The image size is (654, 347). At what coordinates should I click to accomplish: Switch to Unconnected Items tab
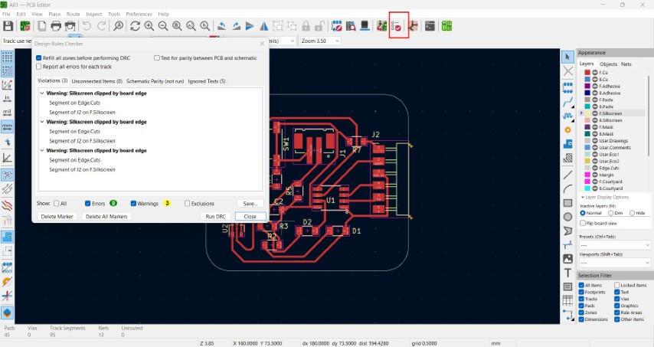coord(96,81)
